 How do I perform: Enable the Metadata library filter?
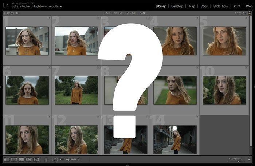tap(131, 13)
